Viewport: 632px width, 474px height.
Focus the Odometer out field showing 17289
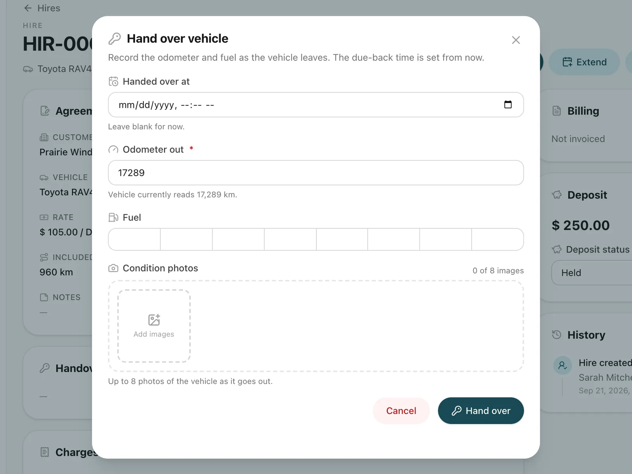tap(316, 173)
